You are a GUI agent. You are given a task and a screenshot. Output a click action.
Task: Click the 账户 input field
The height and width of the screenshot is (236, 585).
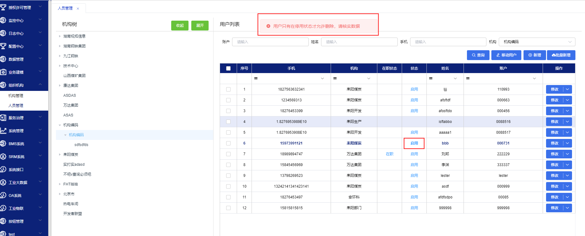pyautogui.click(x=270, y=42)
